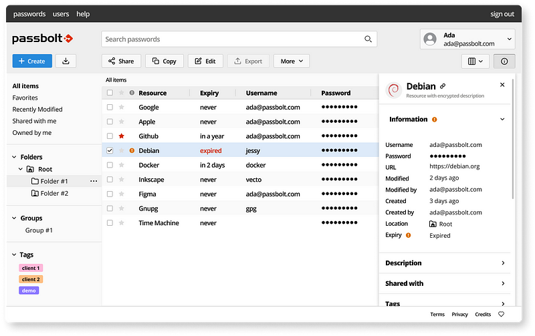The image size is (535, 336).
Task: Favorite the Inkscape entry star
Action: click(121, 179)
